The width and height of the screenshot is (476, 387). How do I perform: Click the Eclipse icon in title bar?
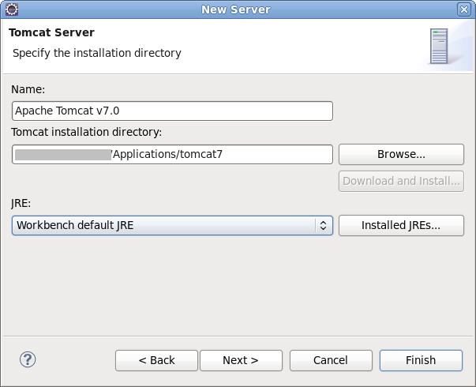pyautogui.click(x=12, y=9)
